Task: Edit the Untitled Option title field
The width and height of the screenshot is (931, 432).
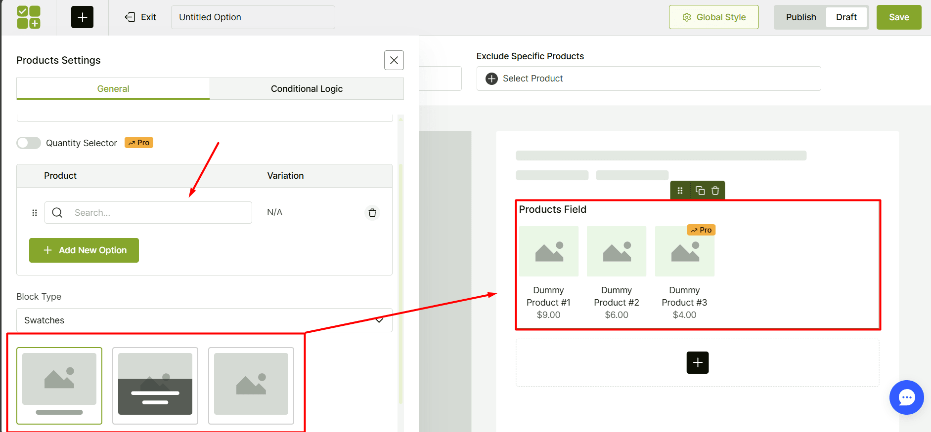Action: click(x=253, y=17)
